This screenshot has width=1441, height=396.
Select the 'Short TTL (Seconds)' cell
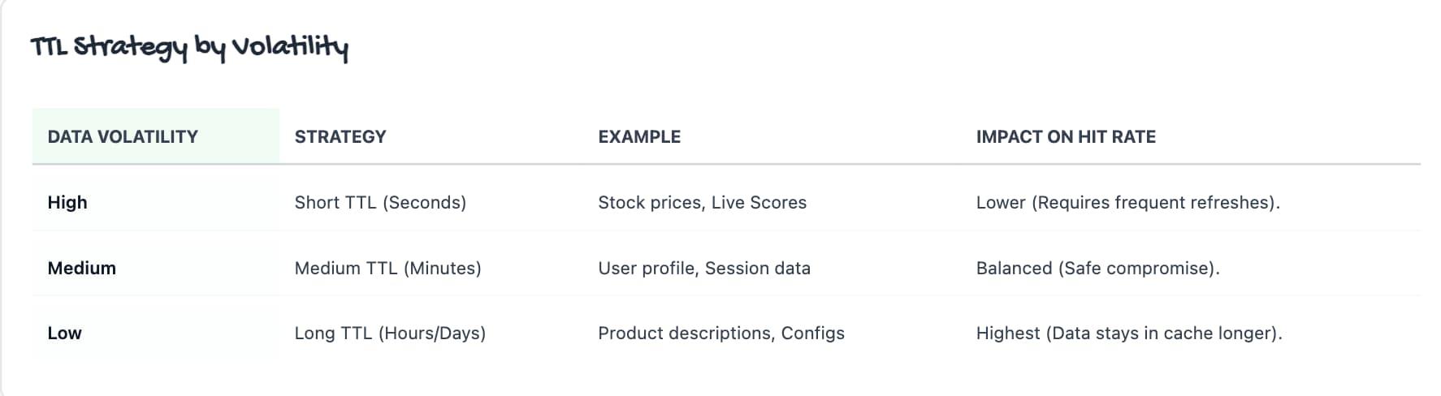click(x=380, y=203)
